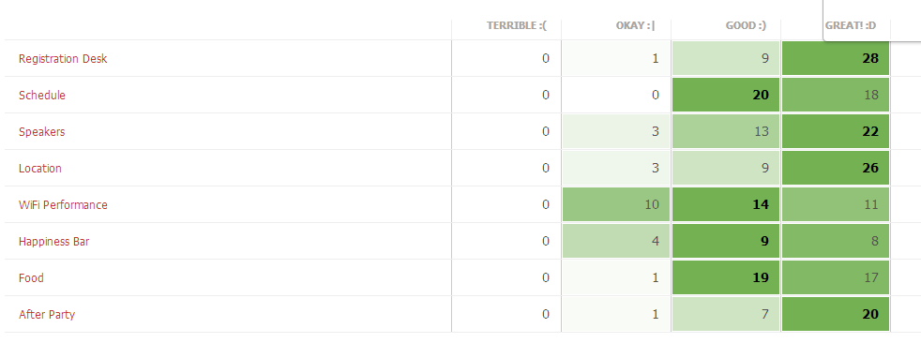Click the After Party label
This screenshot has height=358, width=921.
point(47,314)
